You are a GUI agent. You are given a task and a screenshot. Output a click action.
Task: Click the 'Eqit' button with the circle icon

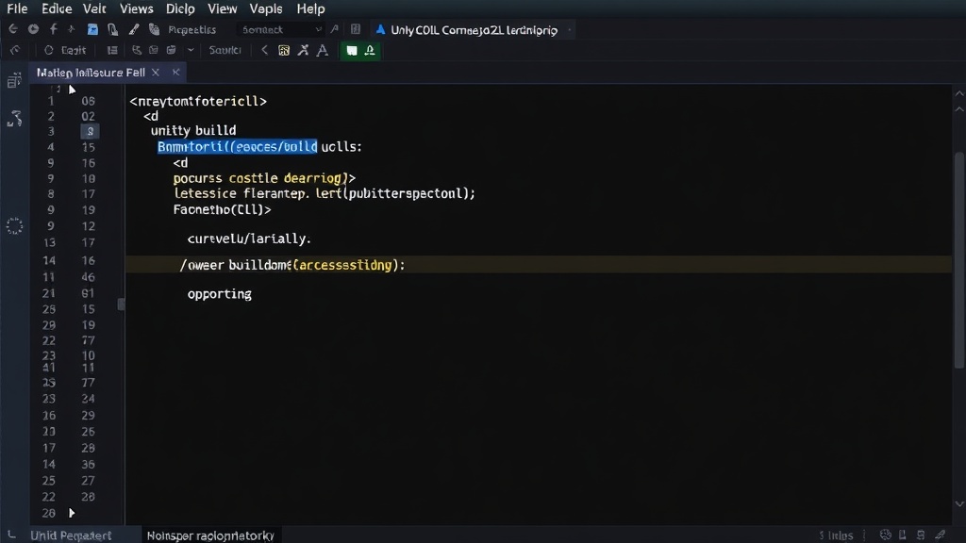[65, 50]
